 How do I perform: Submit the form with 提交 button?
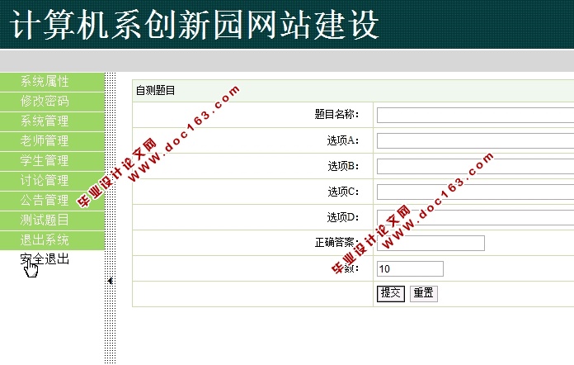[x=391, y=293]
